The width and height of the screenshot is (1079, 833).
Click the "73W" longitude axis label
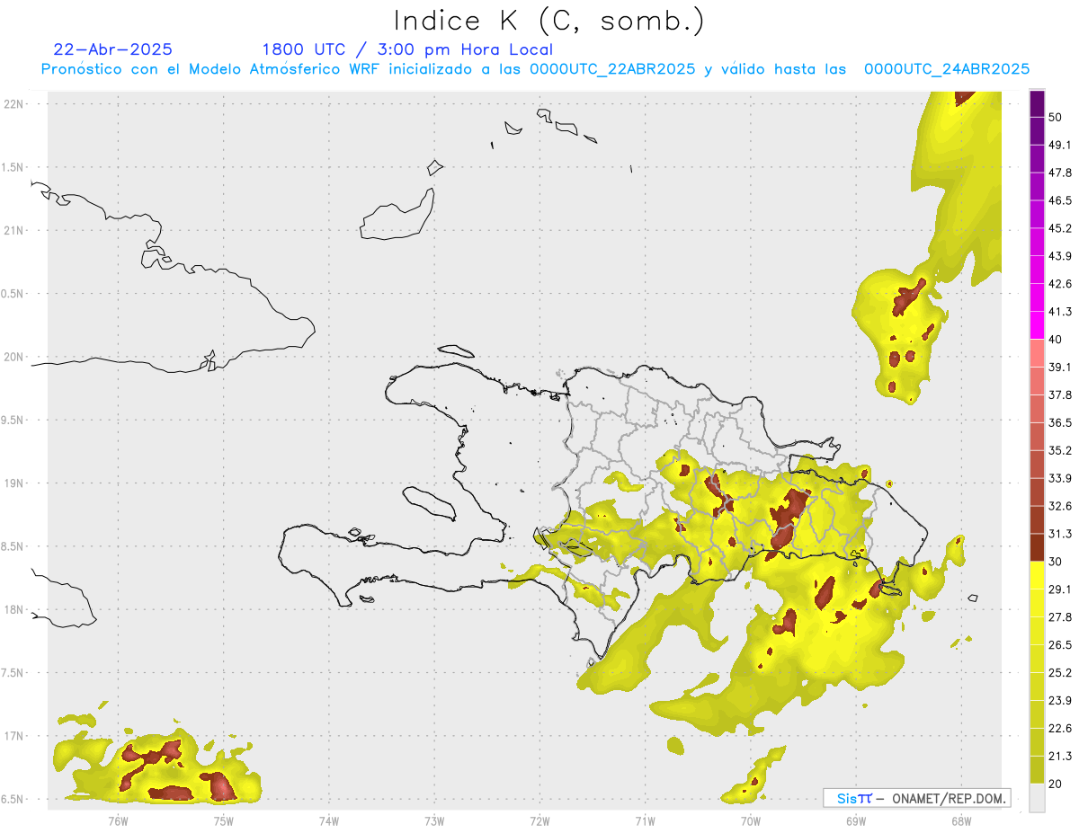(x=434, y=820)
